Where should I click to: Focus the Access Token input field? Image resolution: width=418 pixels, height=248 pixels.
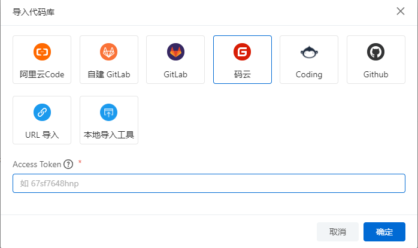[209, 183]
